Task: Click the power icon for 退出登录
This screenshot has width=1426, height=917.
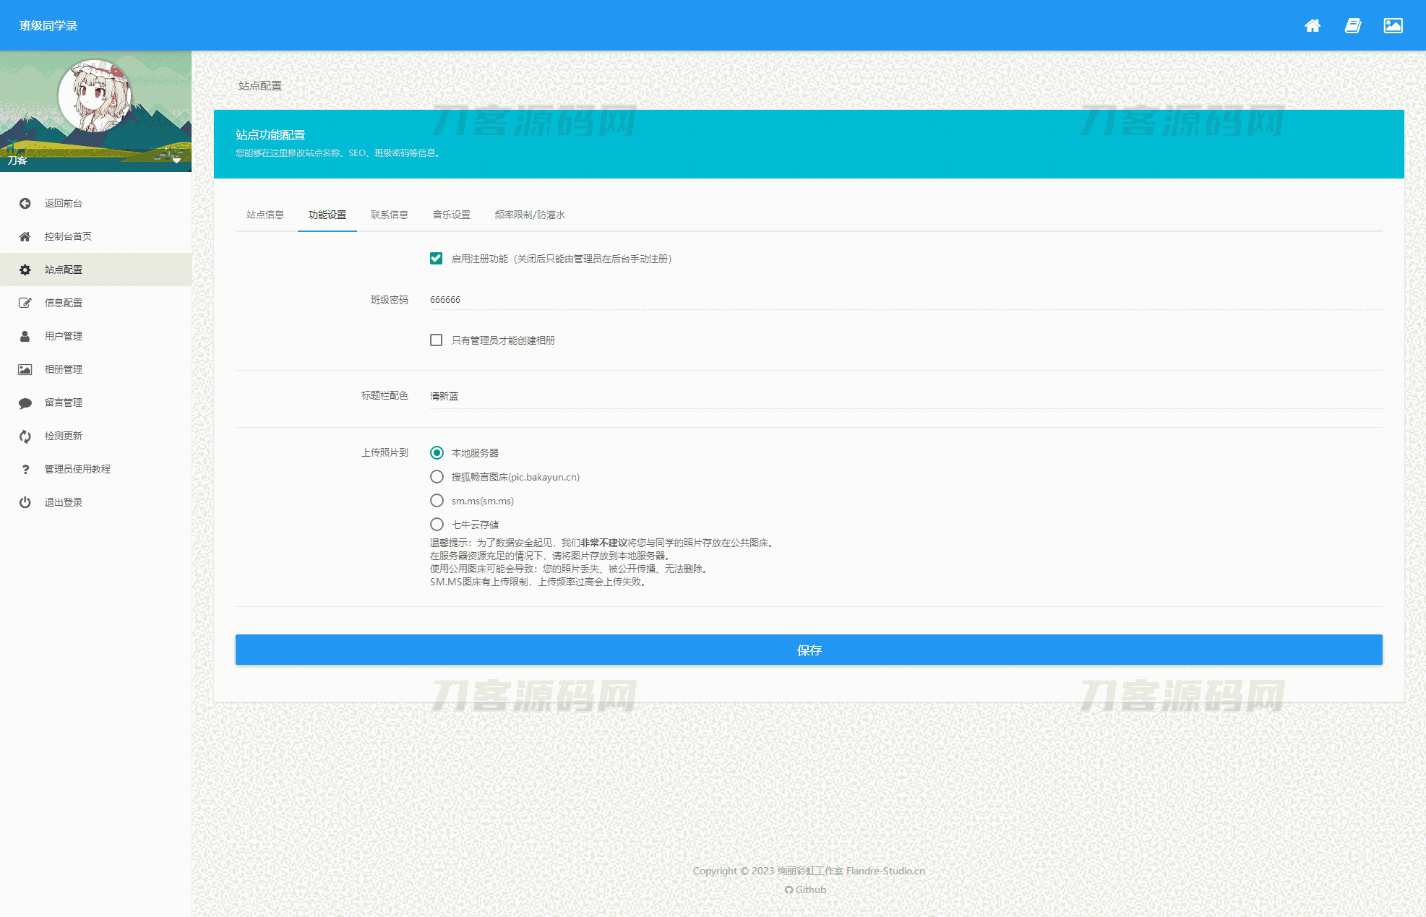Action: pyautogui.click(x=25, y=502)
